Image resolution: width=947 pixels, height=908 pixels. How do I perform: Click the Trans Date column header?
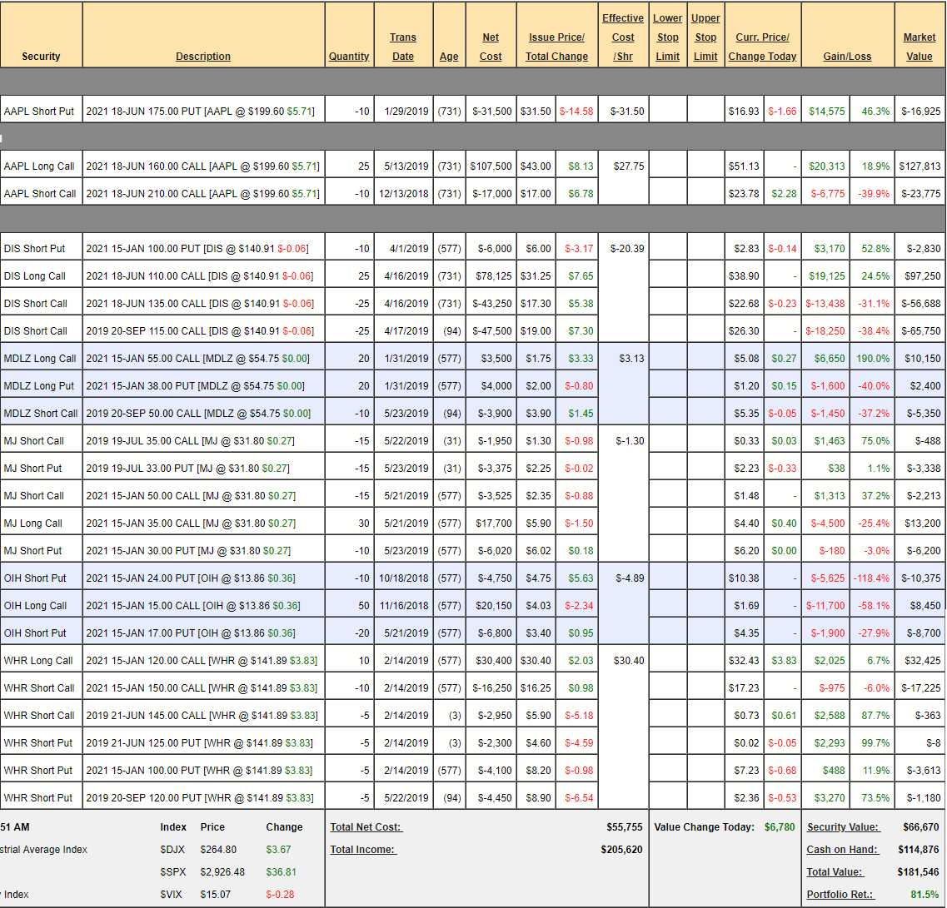coord(403,47)
